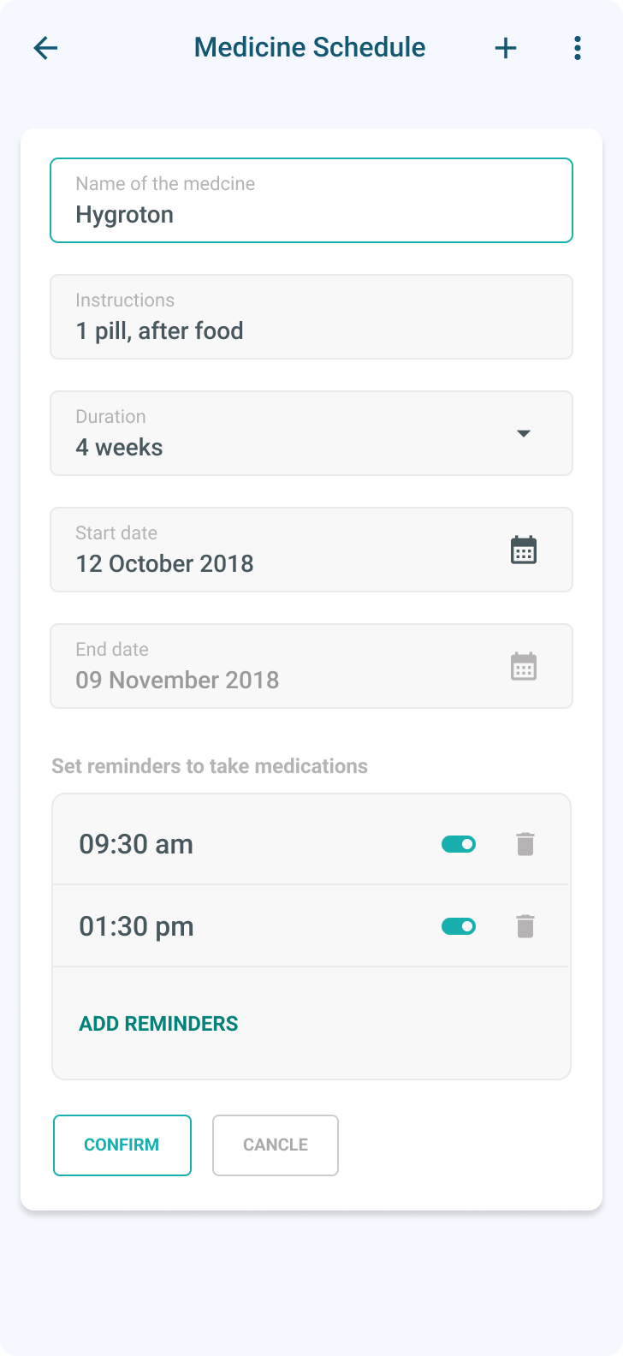The image size is (623, 1356).
Task: Edit the Instructions text field
Action: 311,317
